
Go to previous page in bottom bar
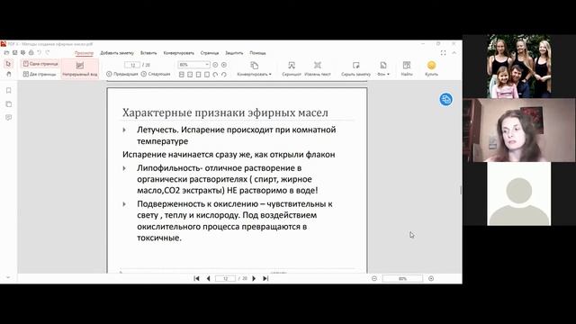tap(208, 278)
